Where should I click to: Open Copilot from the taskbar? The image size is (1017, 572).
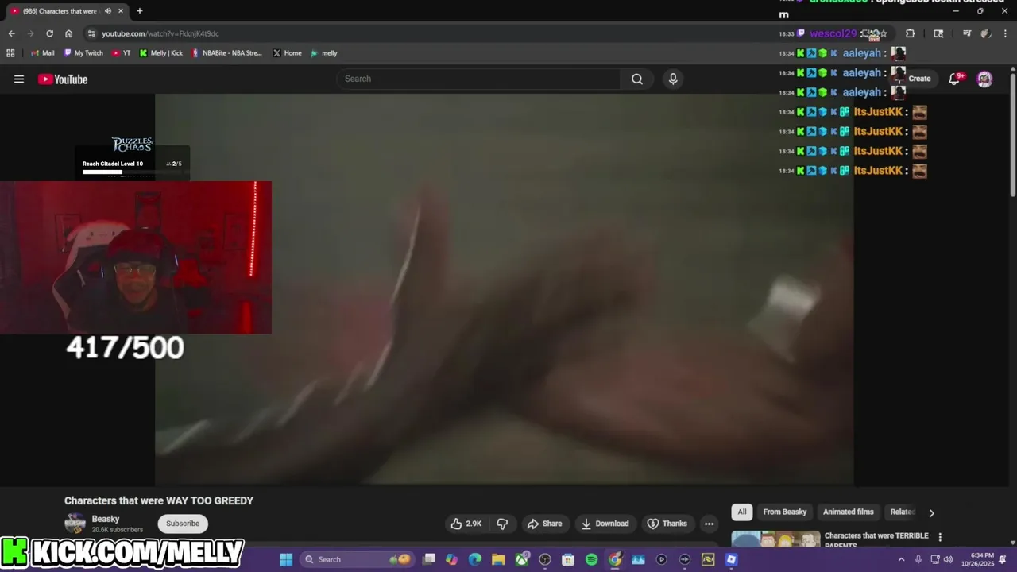452,559
